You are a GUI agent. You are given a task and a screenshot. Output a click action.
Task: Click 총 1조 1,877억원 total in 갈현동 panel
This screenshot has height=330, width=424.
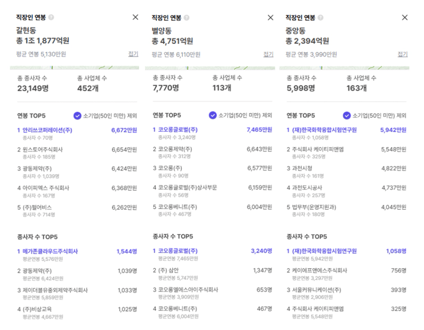[43, 41]
